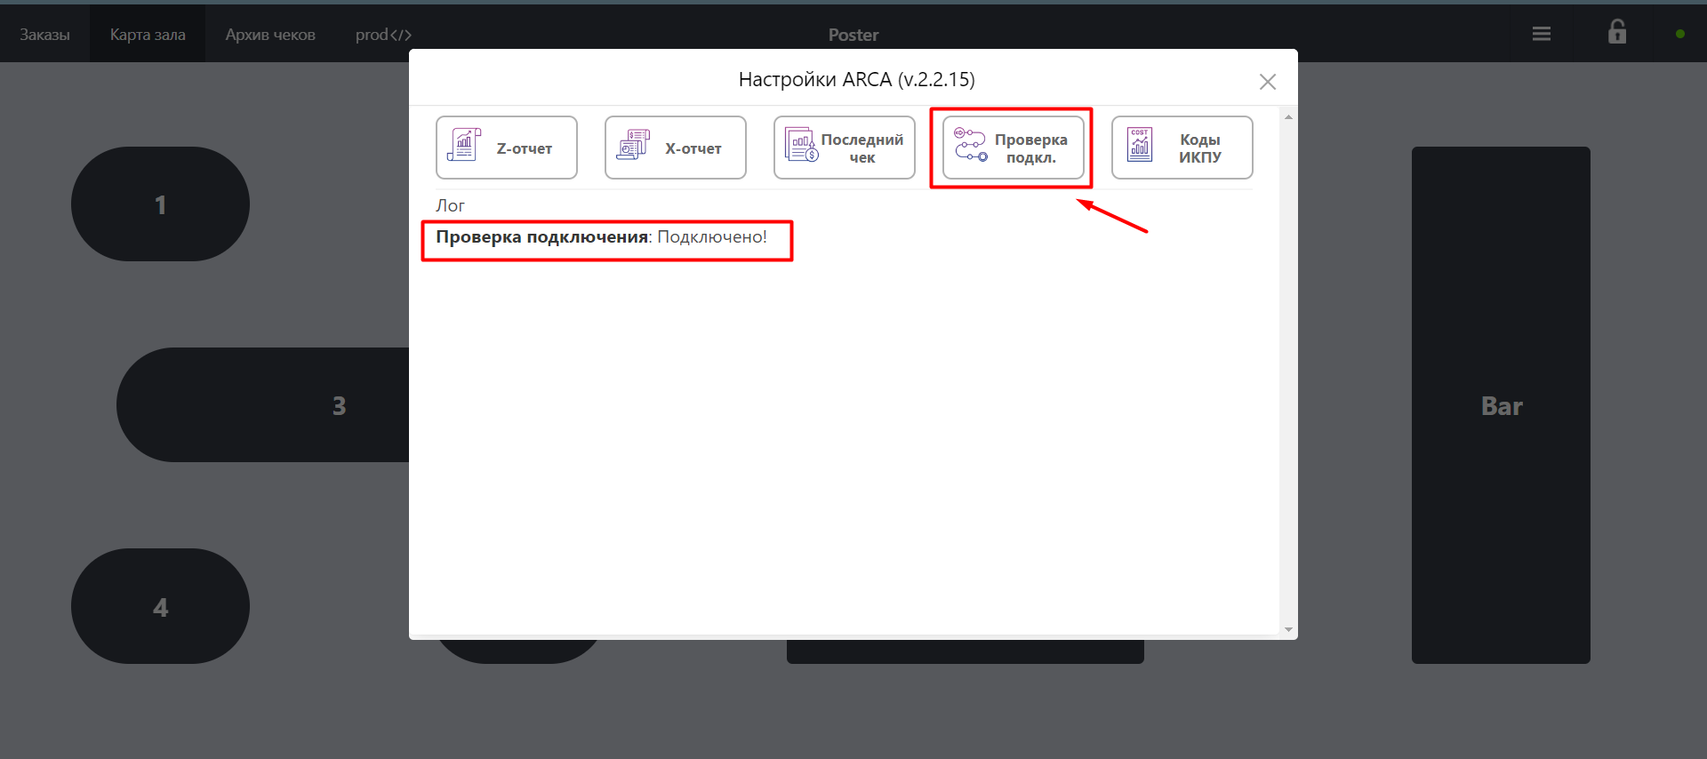Click the X-отчет receipt icon
1707x759 pixels.
pos(633,145)
